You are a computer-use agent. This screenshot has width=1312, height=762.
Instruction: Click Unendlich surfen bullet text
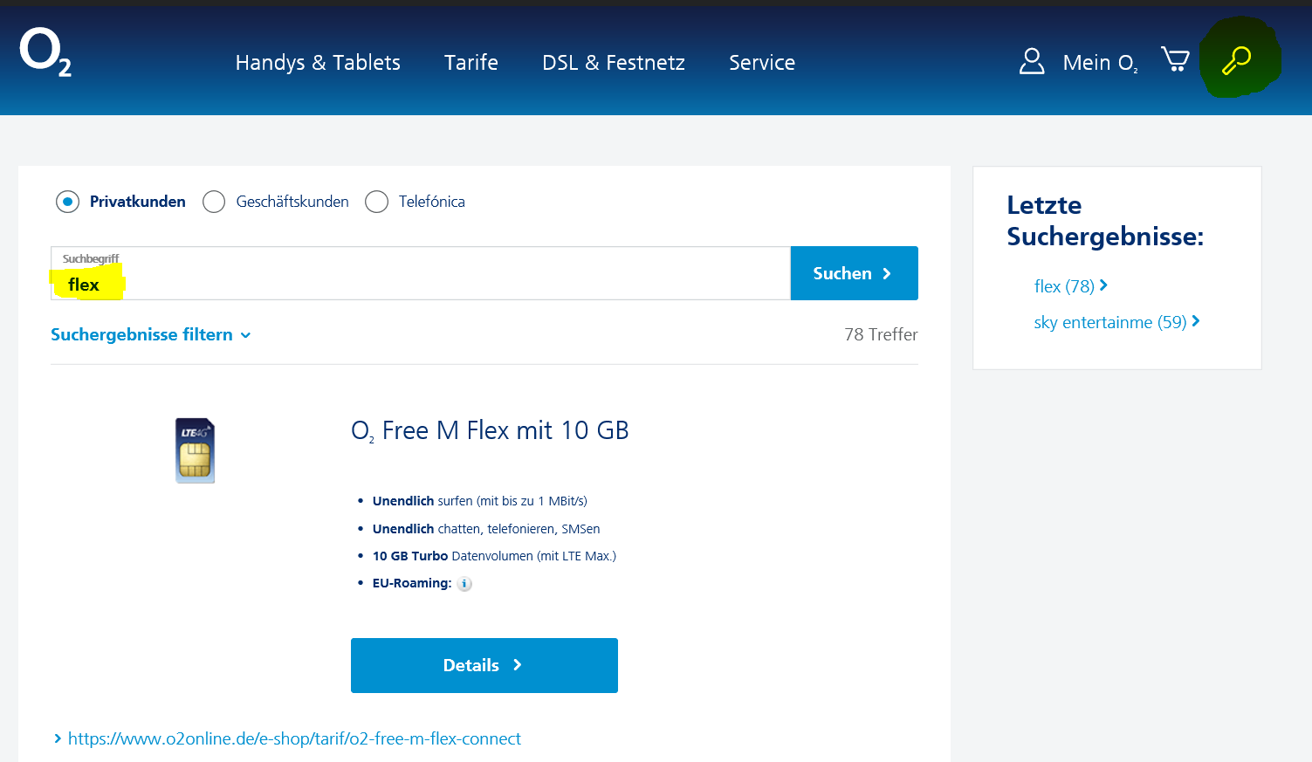tap(479, 501)
